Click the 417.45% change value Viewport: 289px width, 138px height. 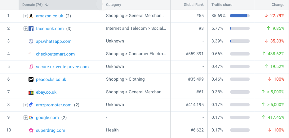(x=276, y=117)
